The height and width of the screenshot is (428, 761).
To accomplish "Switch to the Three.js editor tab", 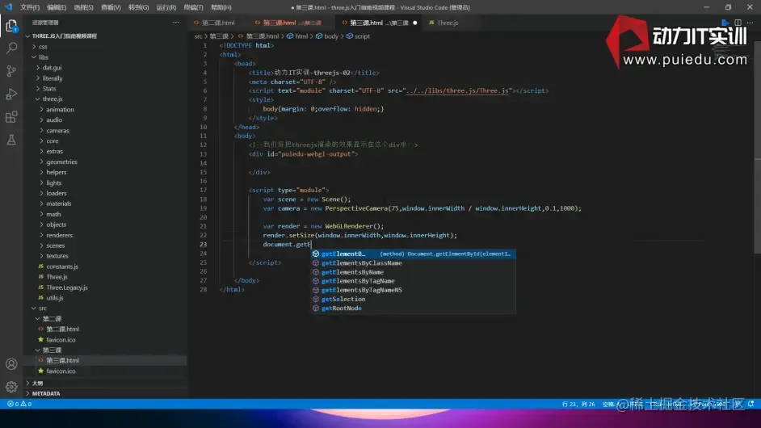I will coord(447,23).
